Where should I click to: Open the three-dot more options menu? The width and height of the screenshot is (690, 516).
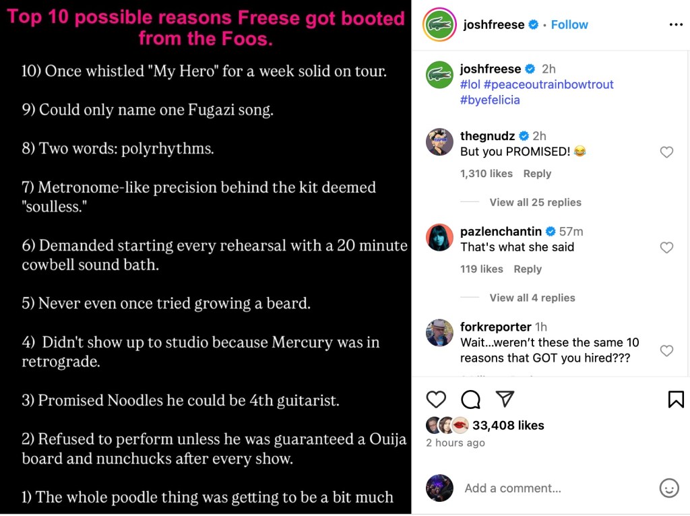coord(676,25)
